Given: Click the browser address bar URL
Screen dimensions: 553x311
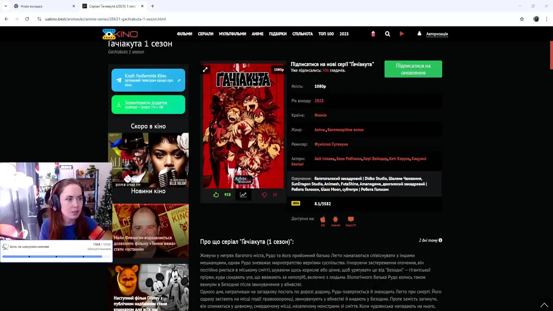Looking at the screenshot, I should [x=105, y=19].
